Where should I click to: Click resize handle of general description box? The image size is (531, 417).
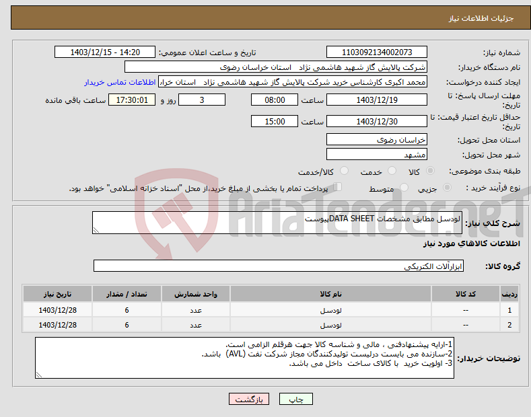point(96,231)
